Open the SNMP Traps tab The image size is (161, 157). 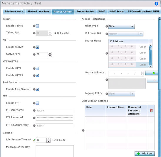(116, 11)
